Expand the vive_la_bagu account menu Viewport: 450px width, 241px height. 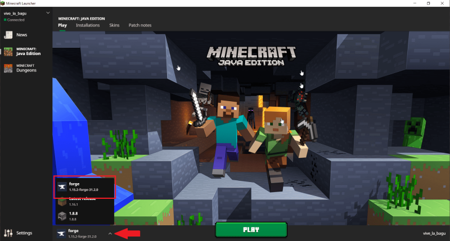tap(48, 13)
